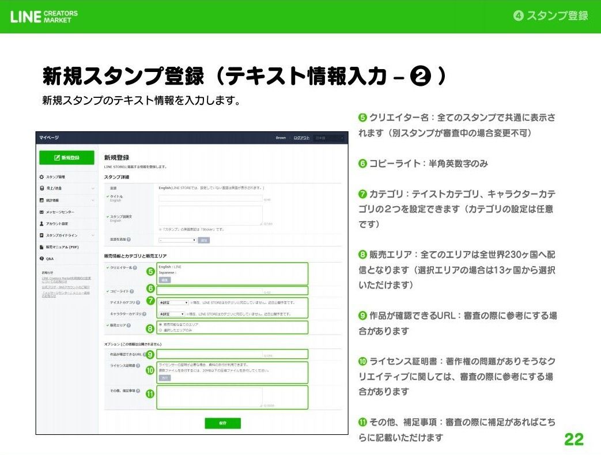Select the 選択したエリアのみ radio button
Viewport: 601px width, 455px height.
click(x=161, y=330)
